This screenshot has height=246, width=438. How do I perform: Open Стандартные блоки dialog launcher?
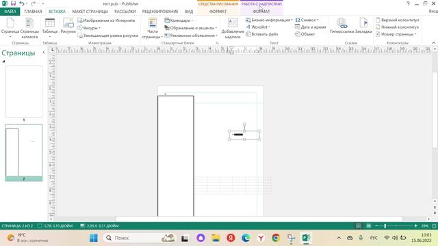(x=217, y=43)
